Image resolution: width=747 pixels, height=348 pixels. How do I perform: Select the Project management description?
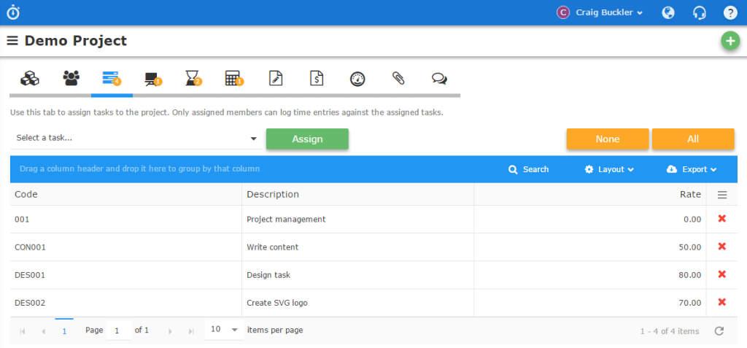coord(286,220)
